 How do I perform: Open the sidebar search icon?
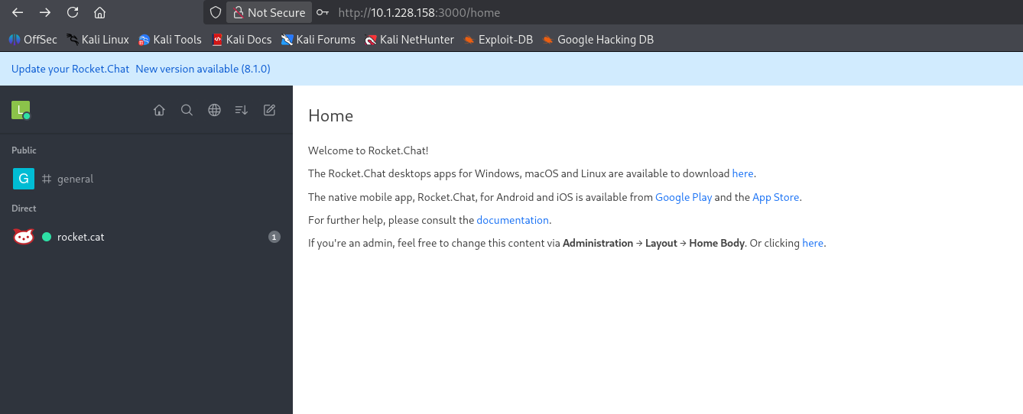[187, 110]
